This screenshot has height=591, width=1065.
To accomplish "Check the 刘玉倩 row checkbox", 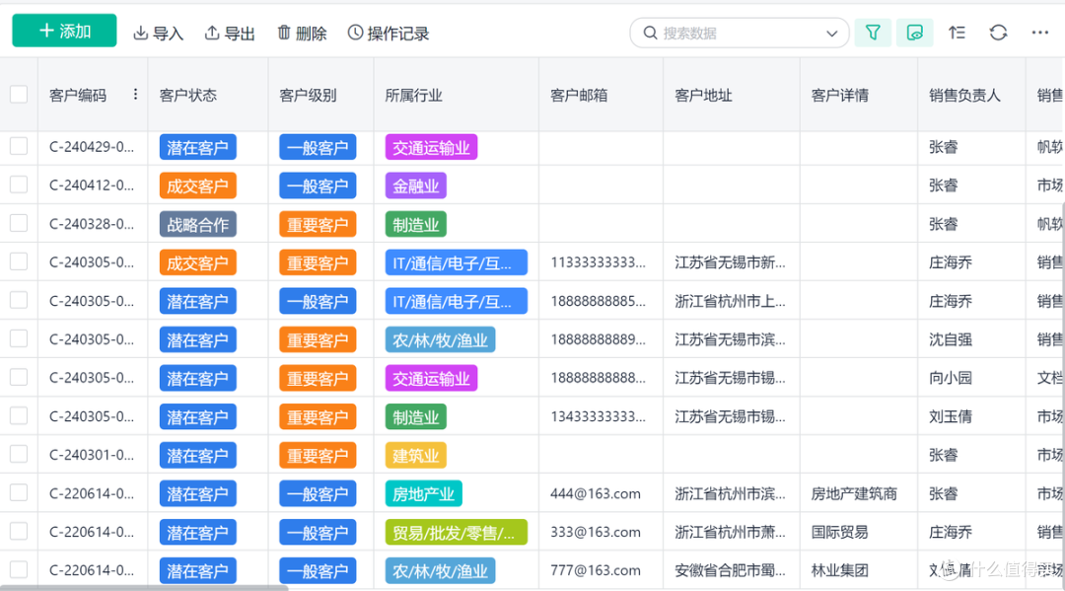I will pos(19,415).
